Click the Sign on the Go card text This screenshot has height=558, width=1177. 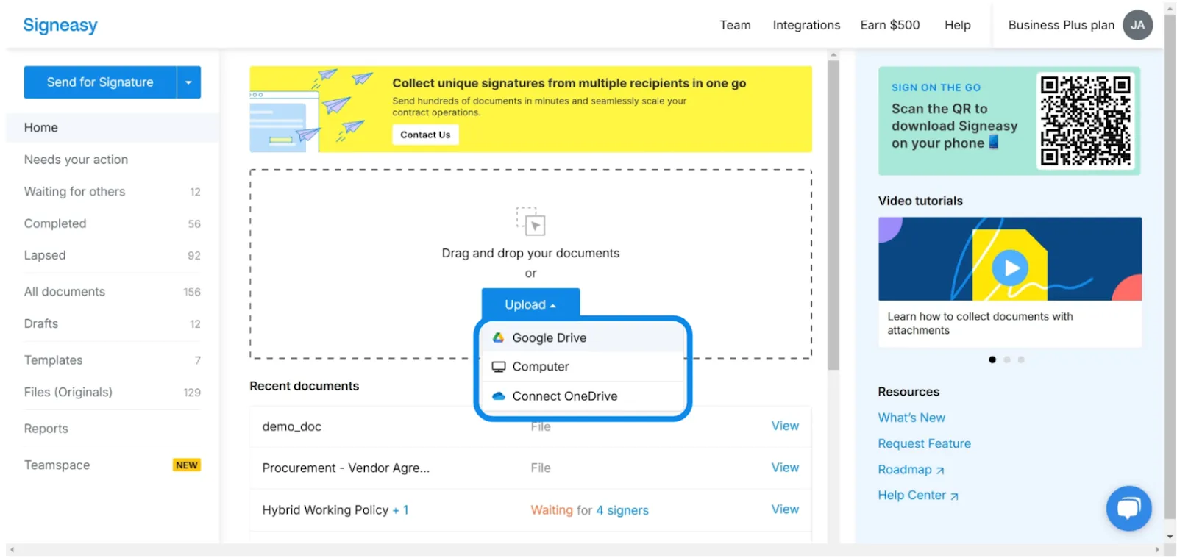[x=954, y=118]
